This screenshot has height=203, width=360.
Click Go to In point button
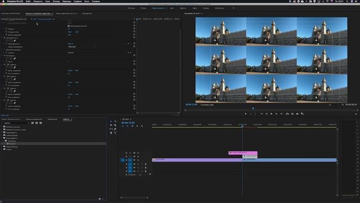click(x=262, y=114)
